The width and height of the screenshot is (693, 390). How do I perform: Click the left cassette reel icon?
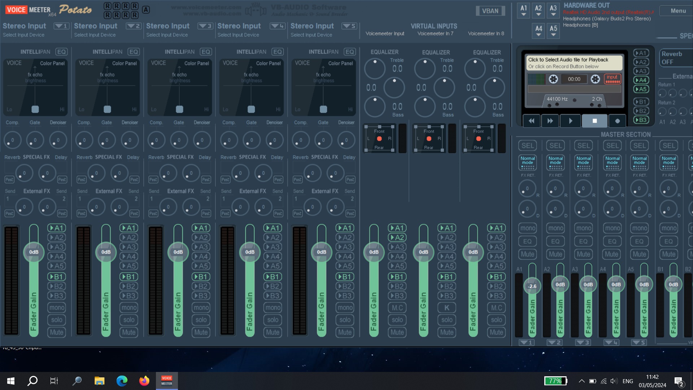coord(553,79)
